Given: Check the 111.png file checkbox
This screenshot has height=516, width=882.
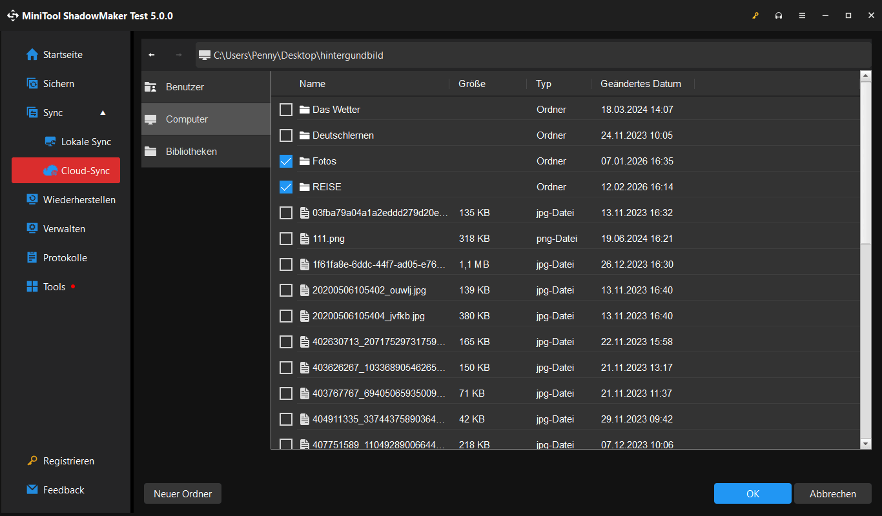Looking at the screenshot, I should [286, 239].
